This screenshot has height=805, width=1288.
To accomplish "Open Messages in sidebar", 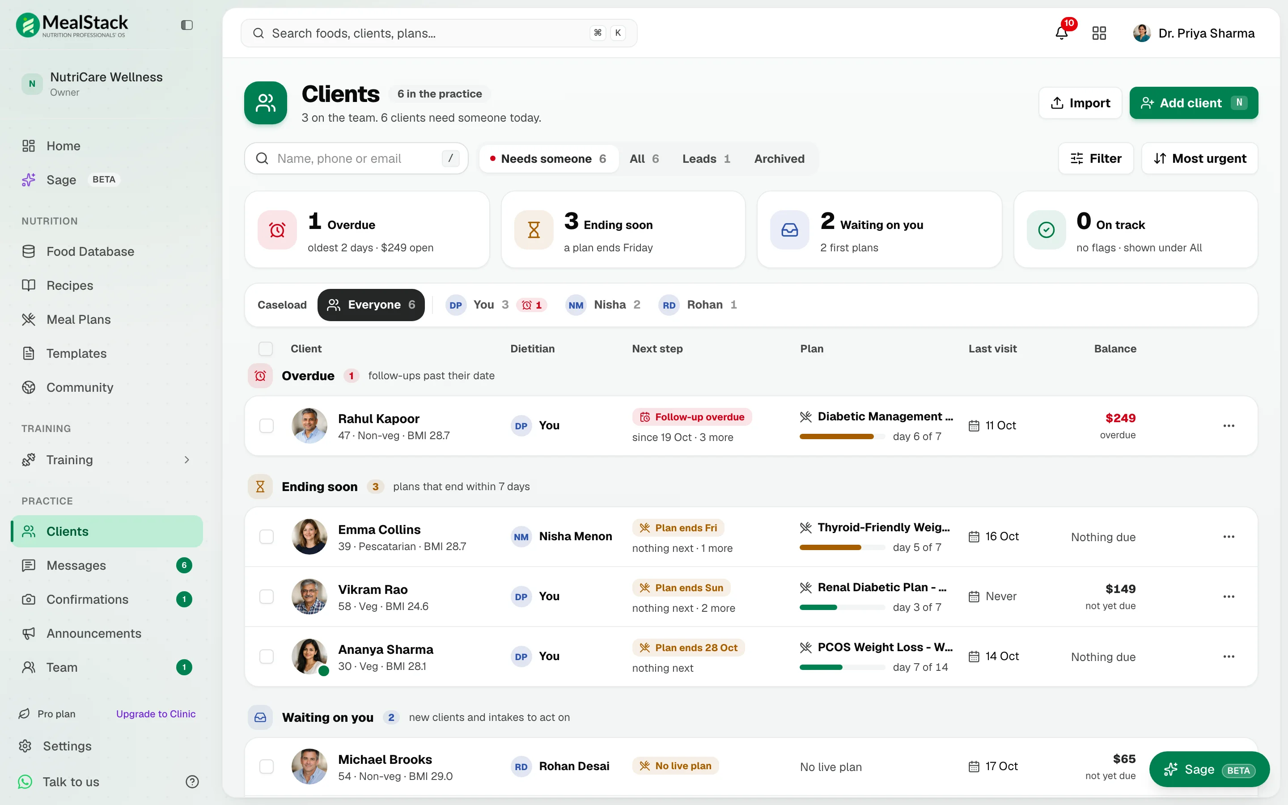I will 106,565.
